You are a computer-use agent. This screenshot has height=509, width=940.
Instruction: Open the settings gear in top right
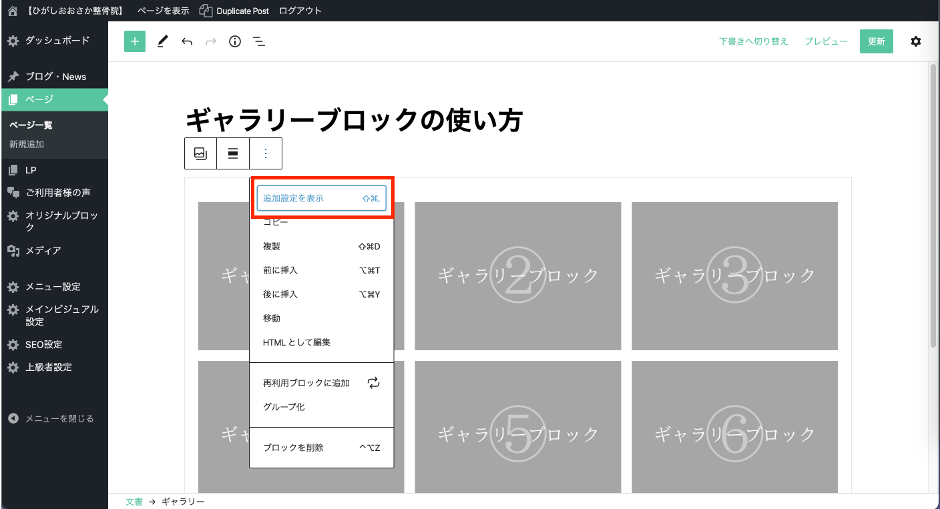click(916, 41)
